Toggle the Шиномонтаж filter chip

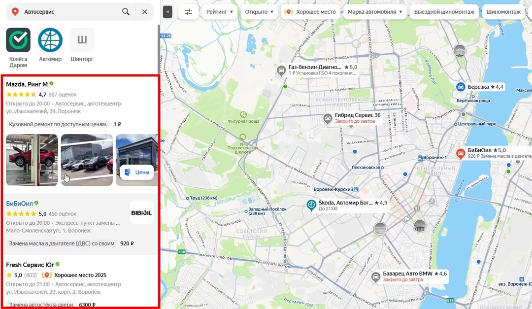click(x=503, y=12)
